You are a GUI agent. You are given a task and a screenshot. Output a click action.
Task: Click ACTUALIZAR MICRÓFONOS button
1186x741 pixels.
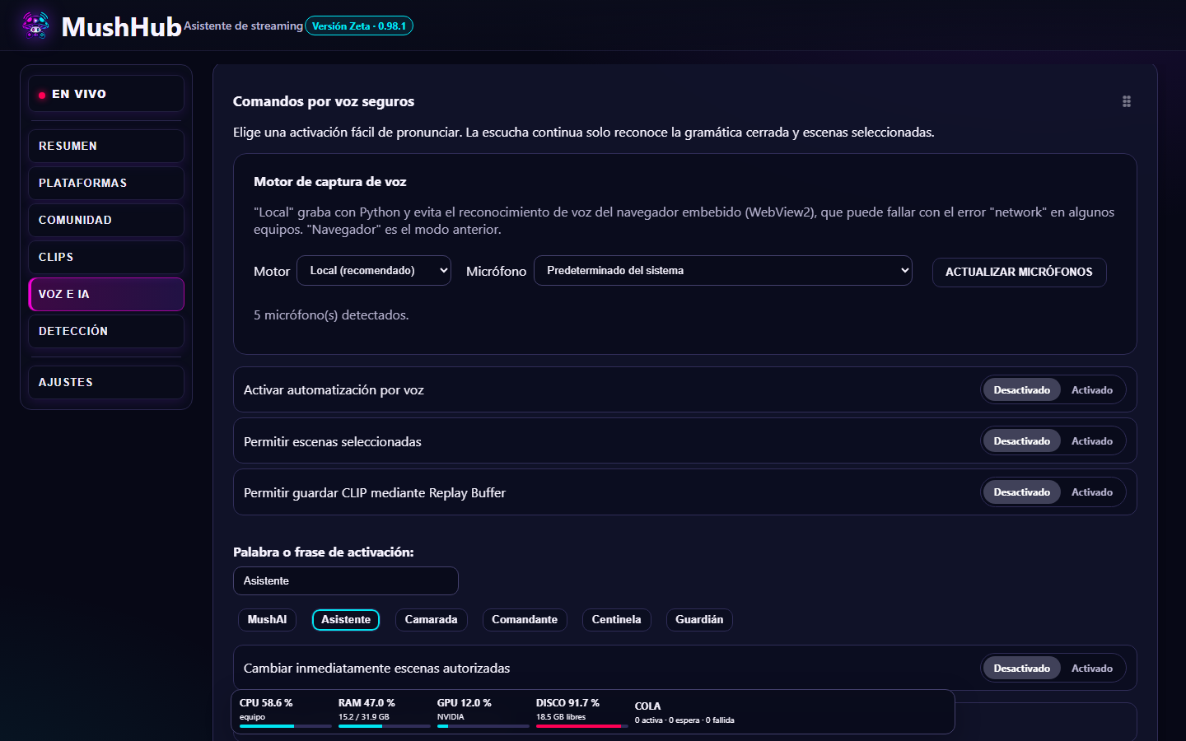tap(1019, 272)
